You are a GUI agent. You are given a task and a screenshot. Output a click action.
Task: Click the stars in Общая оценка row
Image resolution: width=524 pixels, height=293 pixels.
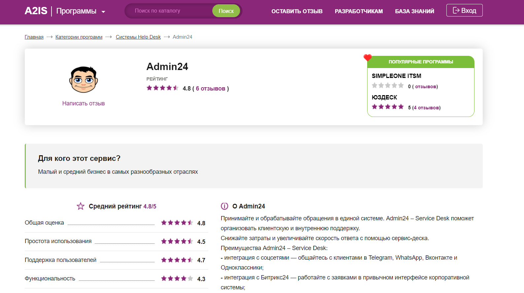(x=177, y=223)
